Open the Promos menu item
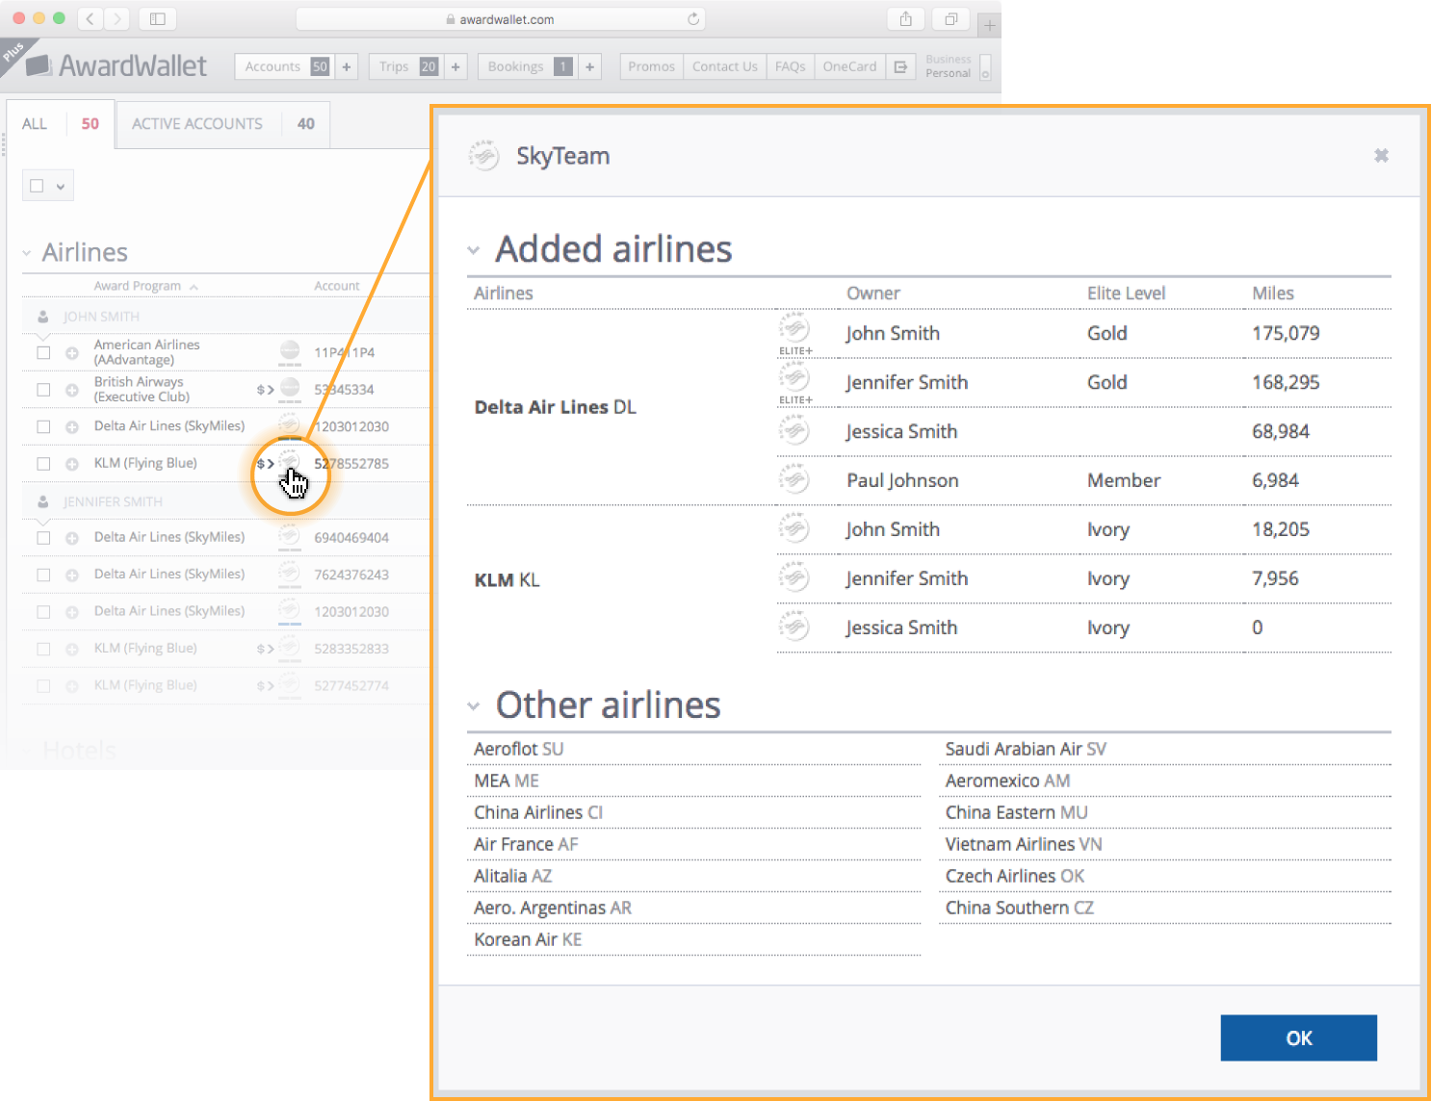Screen dimensions: 1431x1101 coord(651,66)
